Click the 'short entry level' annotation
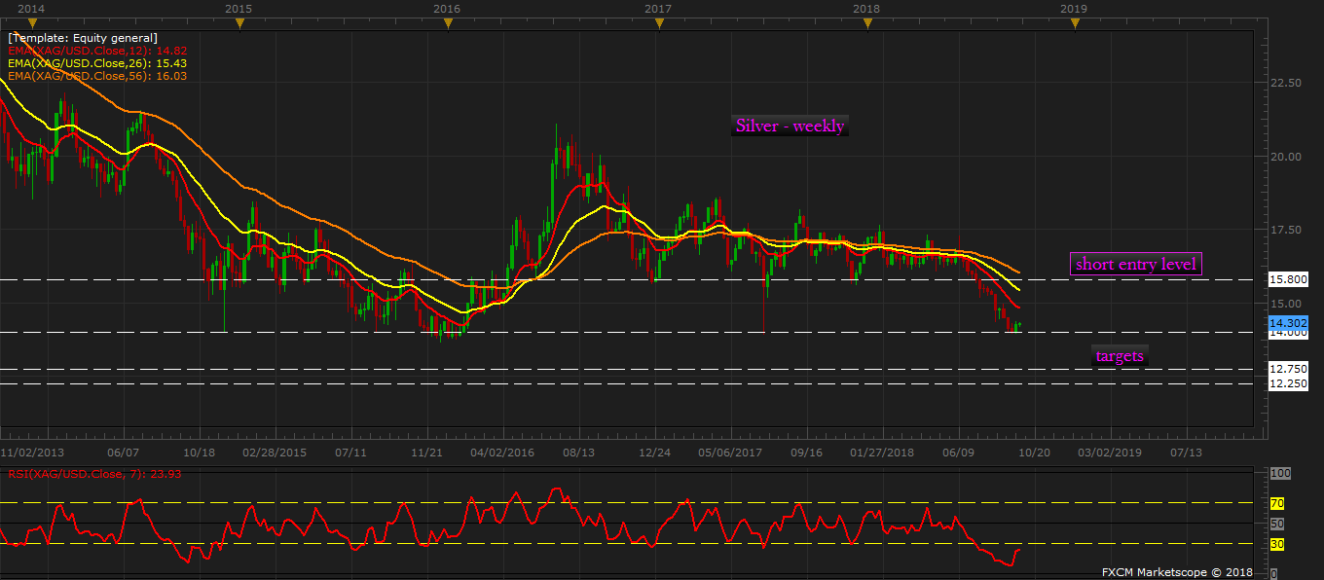This screenshot has width=1324, height=580. pos(1135,264)
